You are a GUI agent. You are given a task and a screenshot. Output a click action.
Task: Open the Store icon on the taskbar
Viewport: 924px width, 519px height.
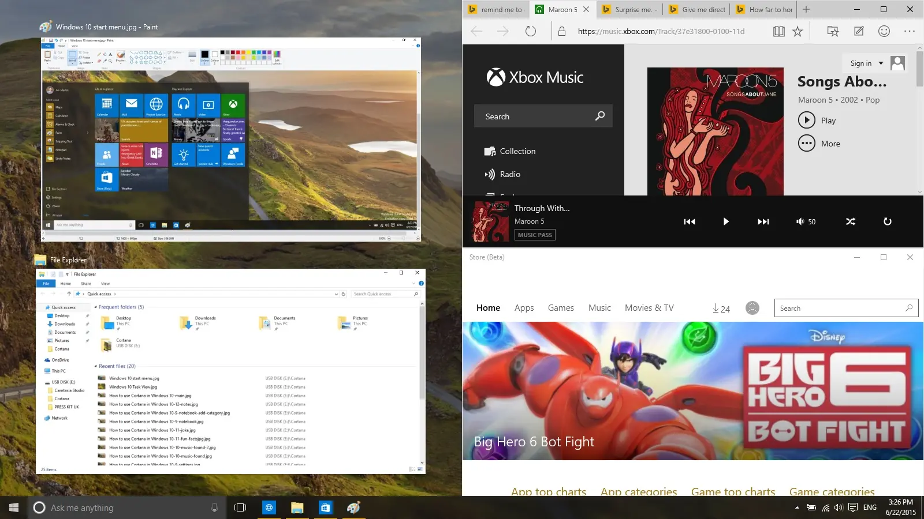point(325,507)
